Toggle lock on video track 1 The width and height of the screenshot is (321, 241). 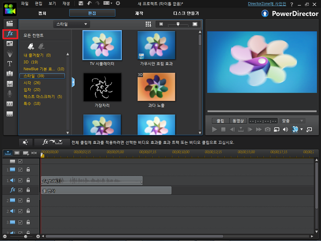(28, 169)
